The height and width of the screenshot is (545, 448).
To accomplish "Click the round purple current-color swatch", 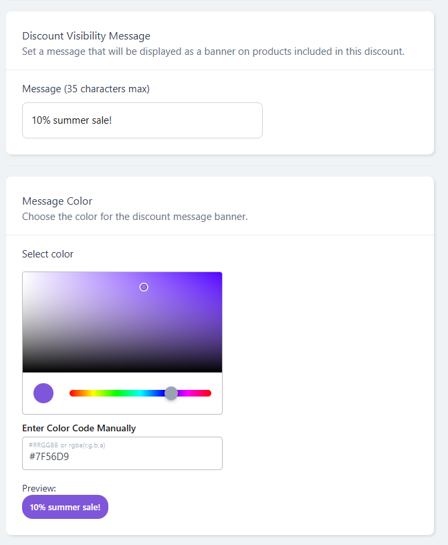I will [43, 393].
